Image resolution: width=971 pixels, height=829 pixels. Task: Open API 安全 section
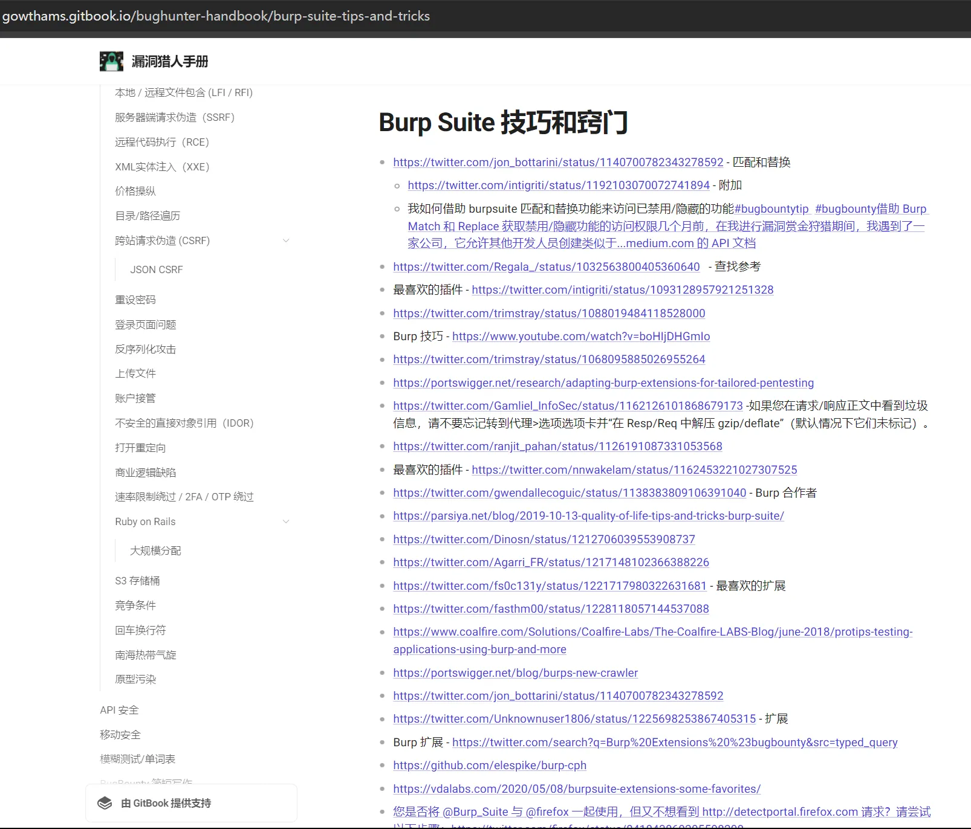coord(119,710)
